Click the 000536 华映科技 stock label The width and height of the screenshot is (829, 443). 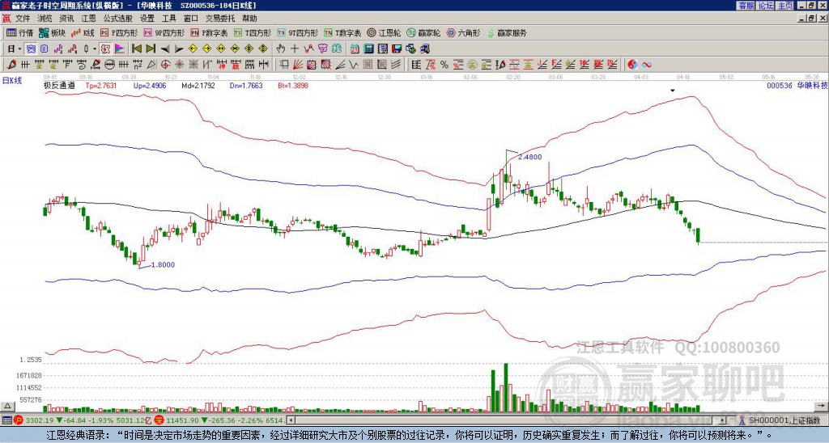click(797, 85)
